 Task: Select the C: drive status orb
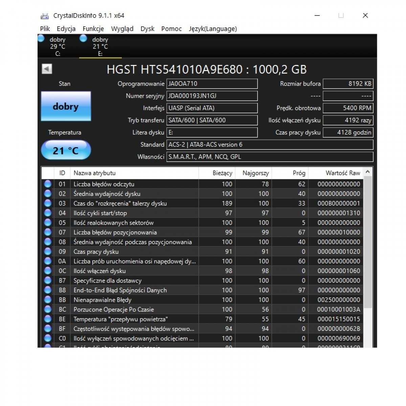click(x=41, y=39)
